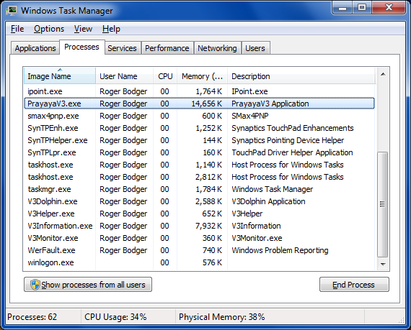Click the scrollbar down arrow
The width and height of the screenshot is (411, 330).
[383, 264]
